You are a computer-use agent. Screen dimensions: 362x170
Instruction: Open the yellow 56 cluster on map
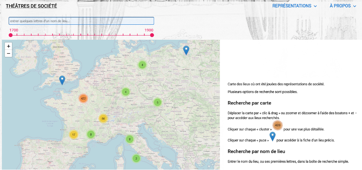point(103,119)
